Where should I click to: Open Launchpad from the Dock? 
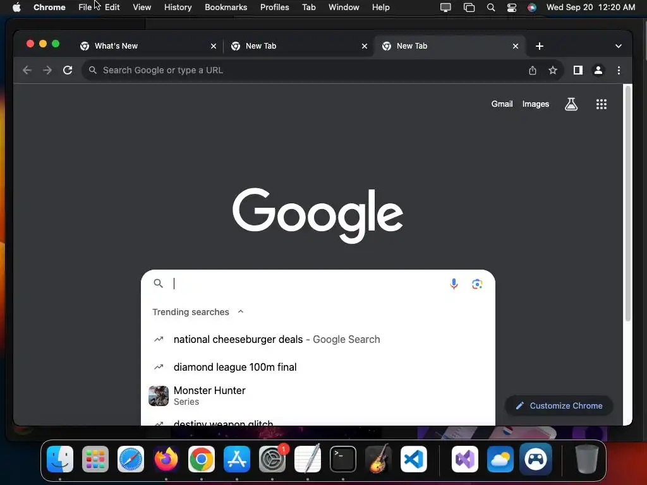pyautogui.click(x=95, y=459)
